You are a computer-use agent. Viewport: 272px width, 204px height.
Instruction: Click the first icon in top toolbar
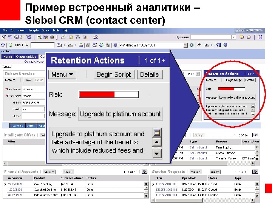(4, 37)
